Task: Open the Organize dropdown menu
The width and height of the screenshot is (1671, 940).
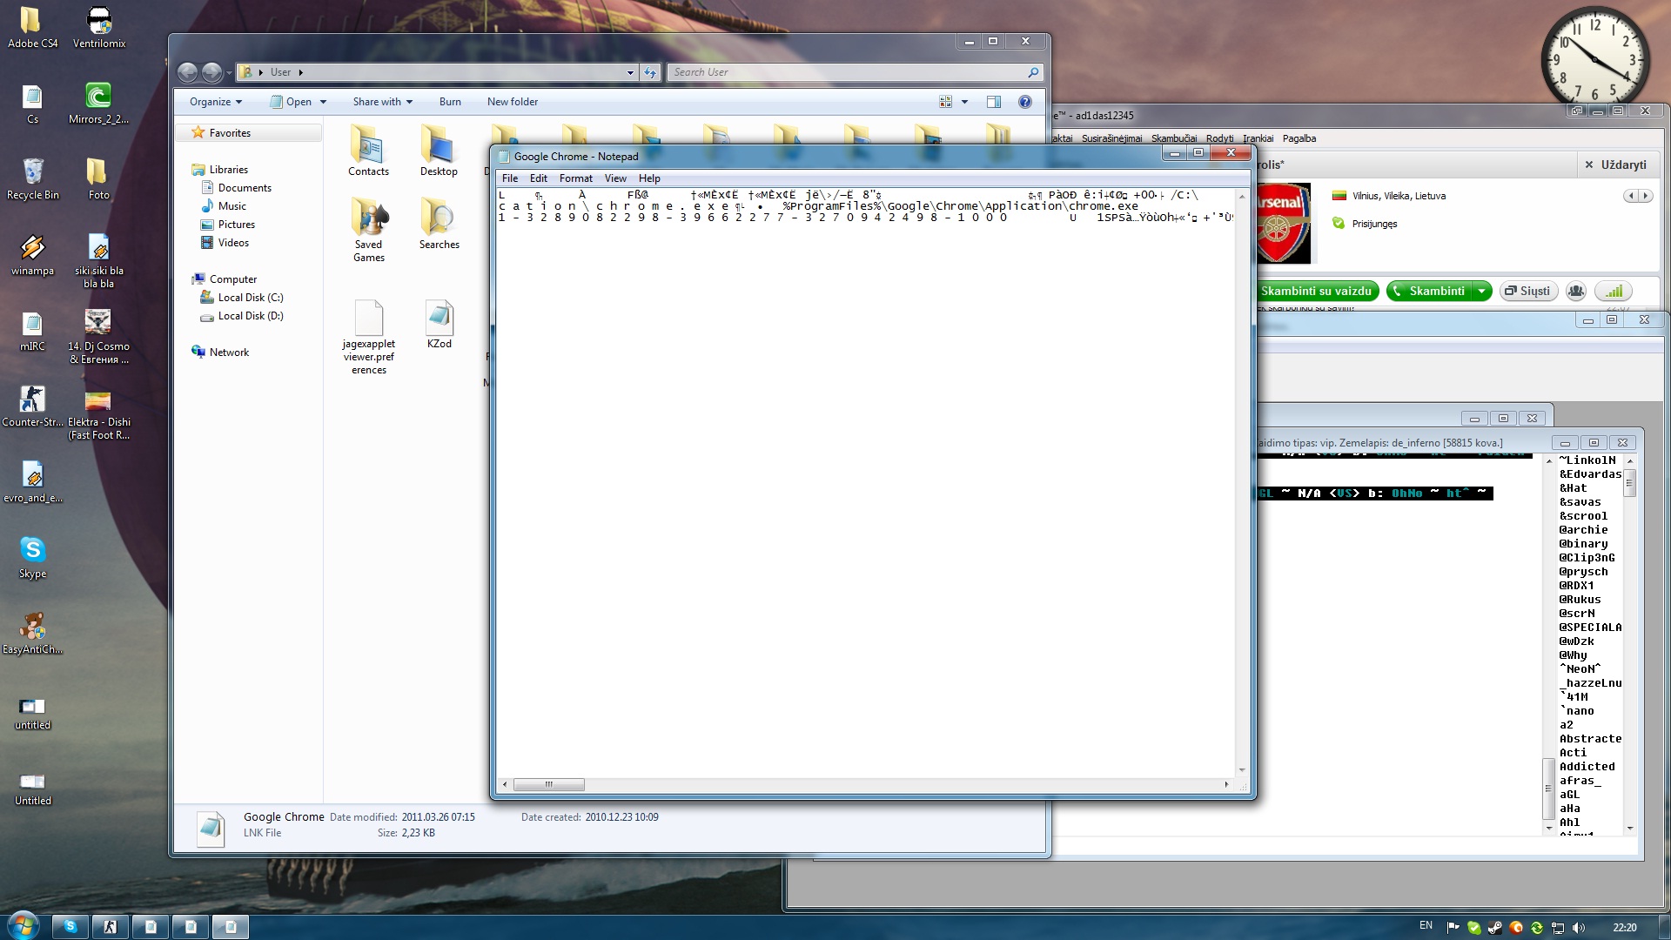Action: 216,102
